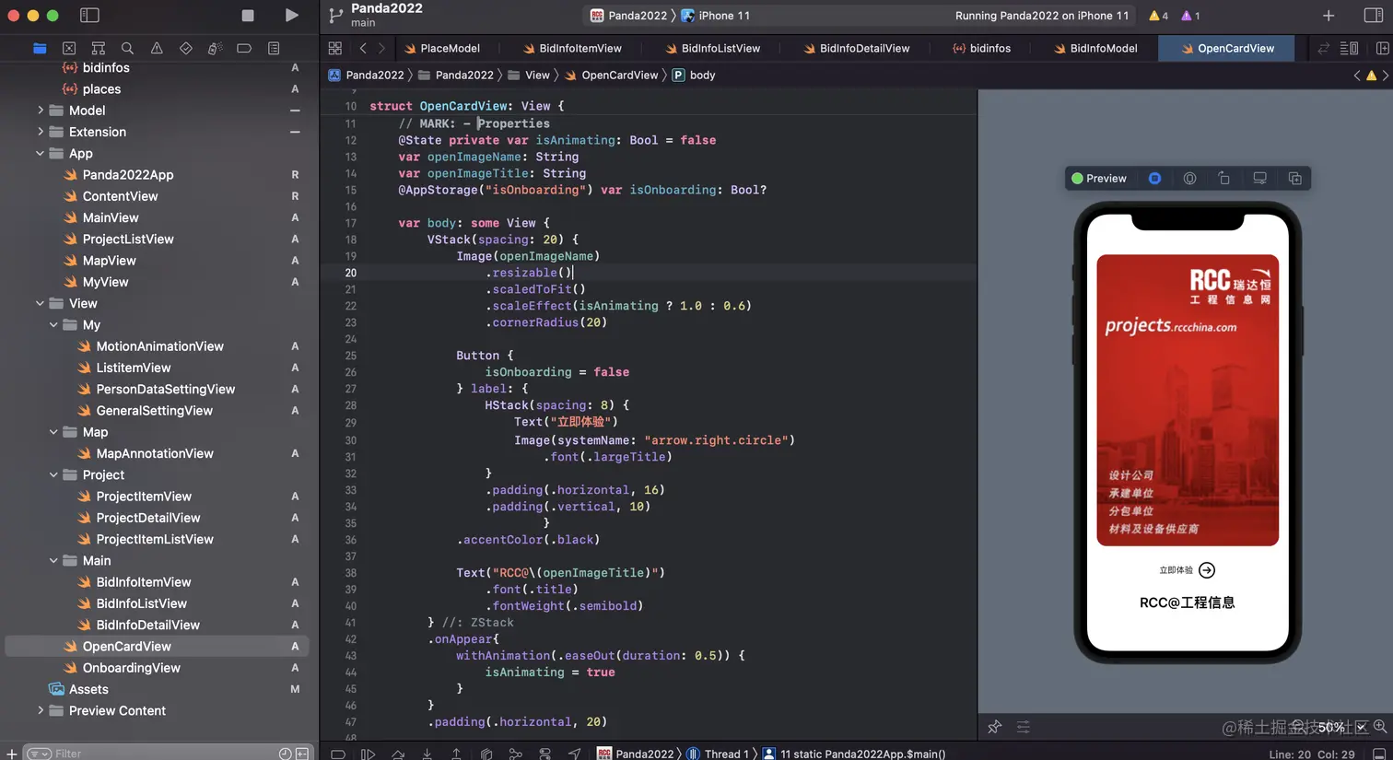Toggle the left navigator sidebar
The width and height of the screenshot is (1393, 760).
click(89, 16)
